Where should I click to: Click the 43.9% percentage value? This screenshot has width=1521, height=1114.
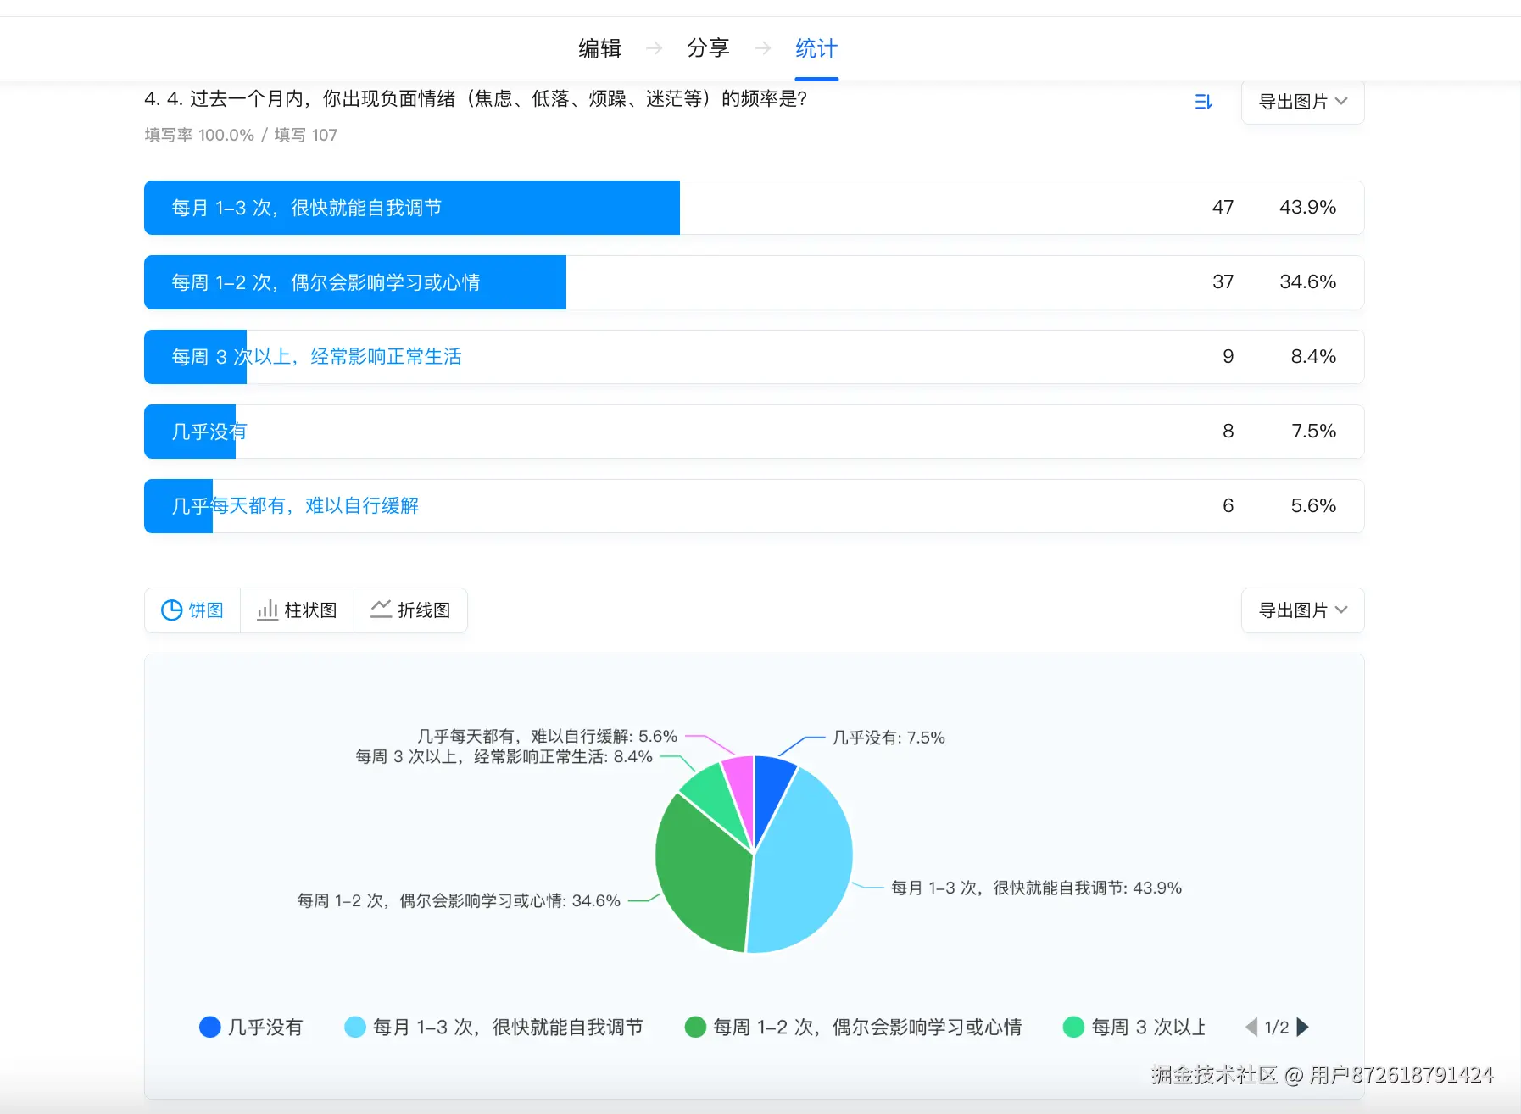coord(1307,208)
